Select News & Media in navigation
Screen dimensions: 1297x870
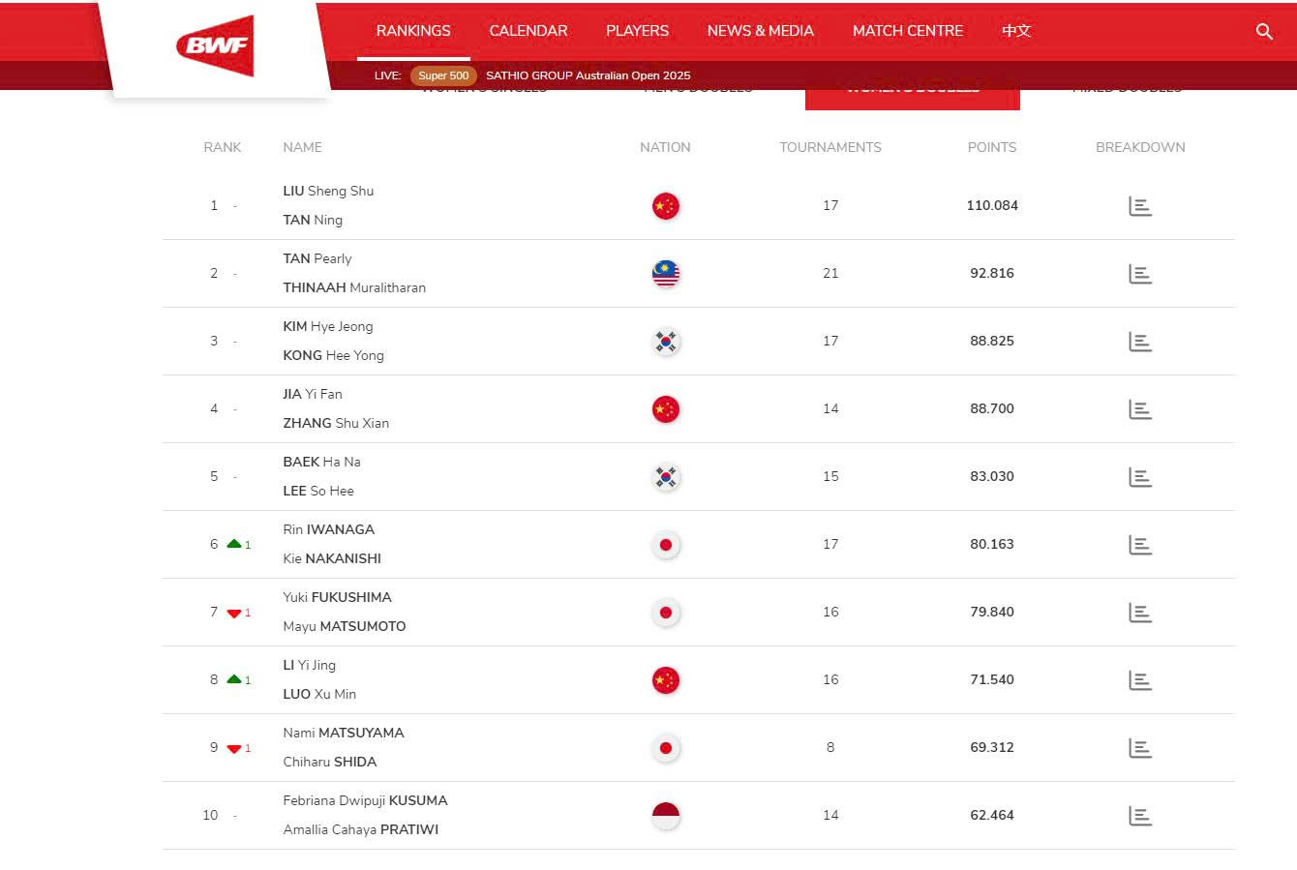[760, 31]
